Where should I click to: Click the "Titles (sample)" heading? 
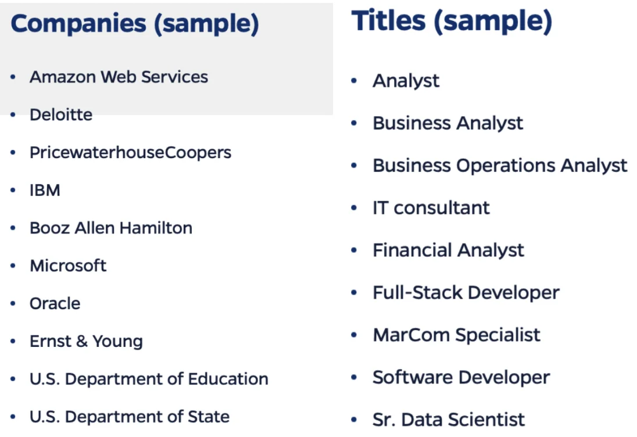click(452, 22)
